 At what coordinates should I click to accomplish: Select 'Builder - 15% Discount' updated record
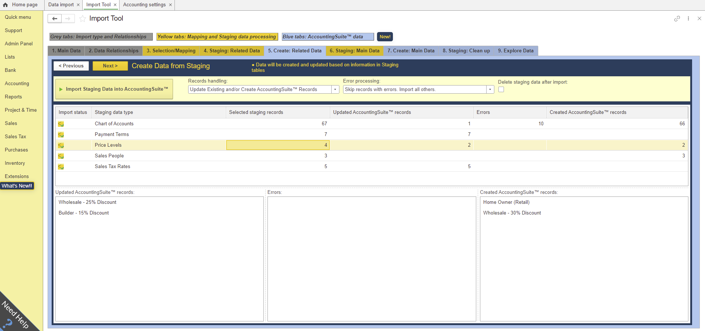pyautogui.click(x=84, y=213)
